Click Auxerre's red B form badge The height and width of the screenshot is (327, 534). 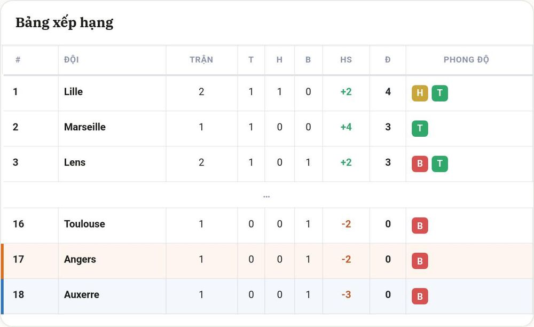tap(420, 297)
